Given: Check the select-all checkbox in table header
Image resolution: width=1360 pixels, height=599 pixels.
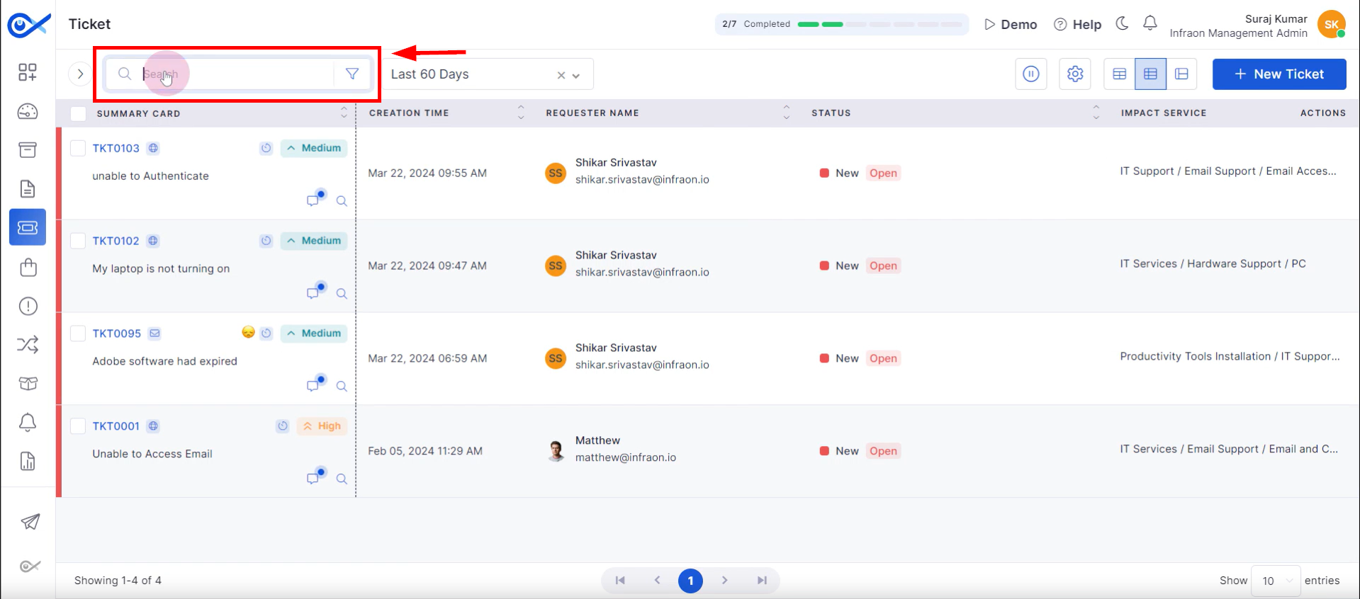Looking at the screenshot, I should tap(78, 113).
